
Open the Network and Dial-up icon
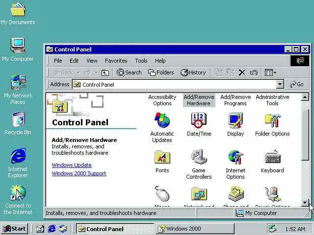(199, 194)
